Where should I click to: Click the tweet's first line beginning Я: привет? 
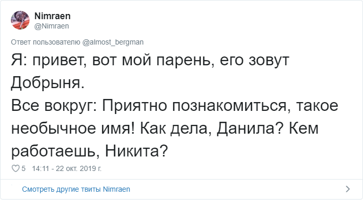[150, 60]
